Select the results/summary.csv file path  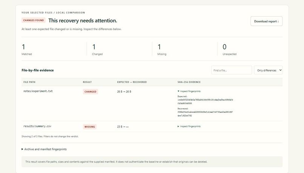37,126
